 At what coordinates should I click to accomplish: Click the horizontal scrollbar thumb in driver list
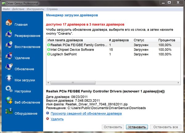pyautogui.click(x=73, y=83)
